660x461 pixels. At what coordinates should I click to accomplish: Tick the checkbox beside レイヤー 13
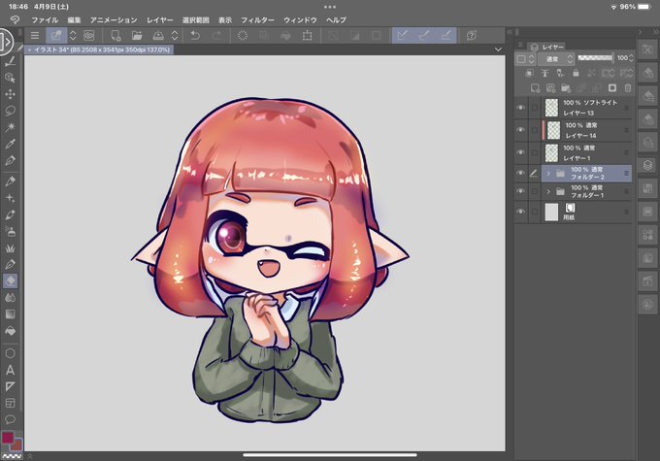534,108
